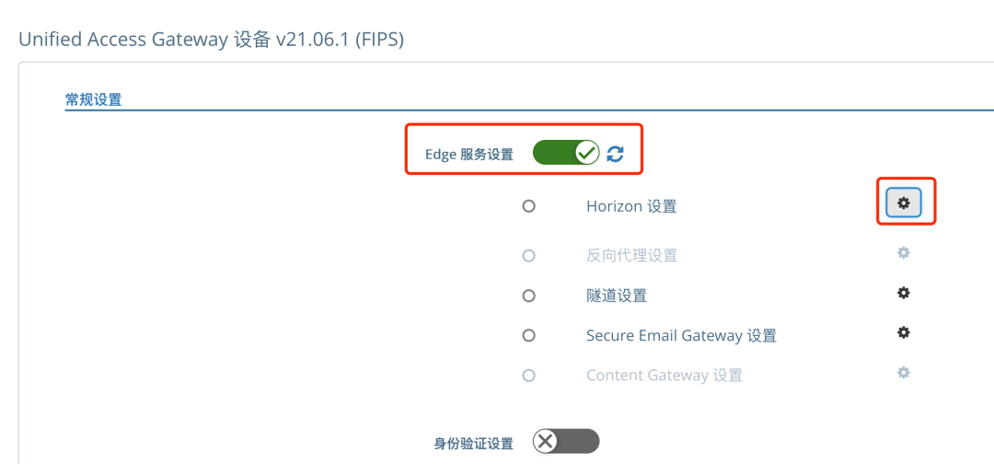
Task: Toggle off the Edge 服务设置 switch
Action: [566, 153]
